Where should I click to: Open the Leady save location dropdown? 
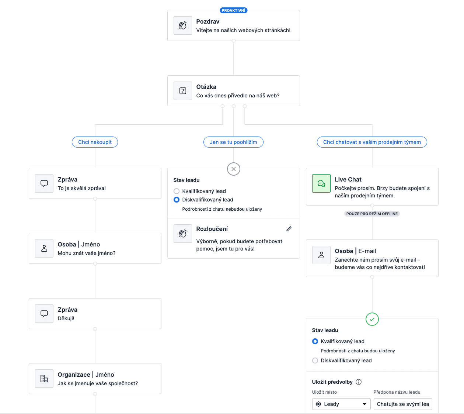pyautogui.click(x=341, y=404)
